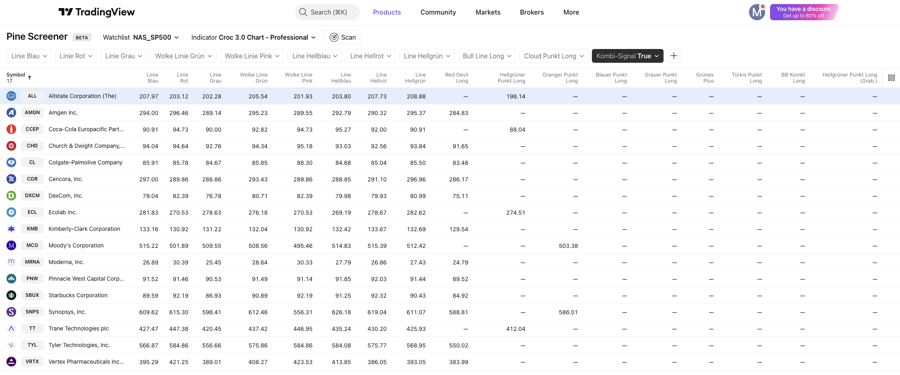Click the Starbucks logo icon
This screenshot has width=900, height=375.
pyautogui.click(x=11, y=295)
